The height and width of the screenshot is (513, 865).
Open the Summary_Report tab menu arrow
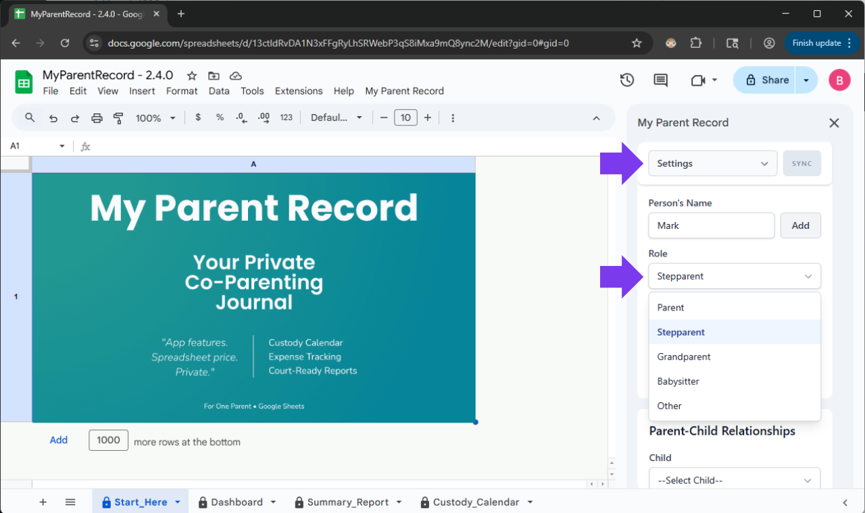(399, 502)
